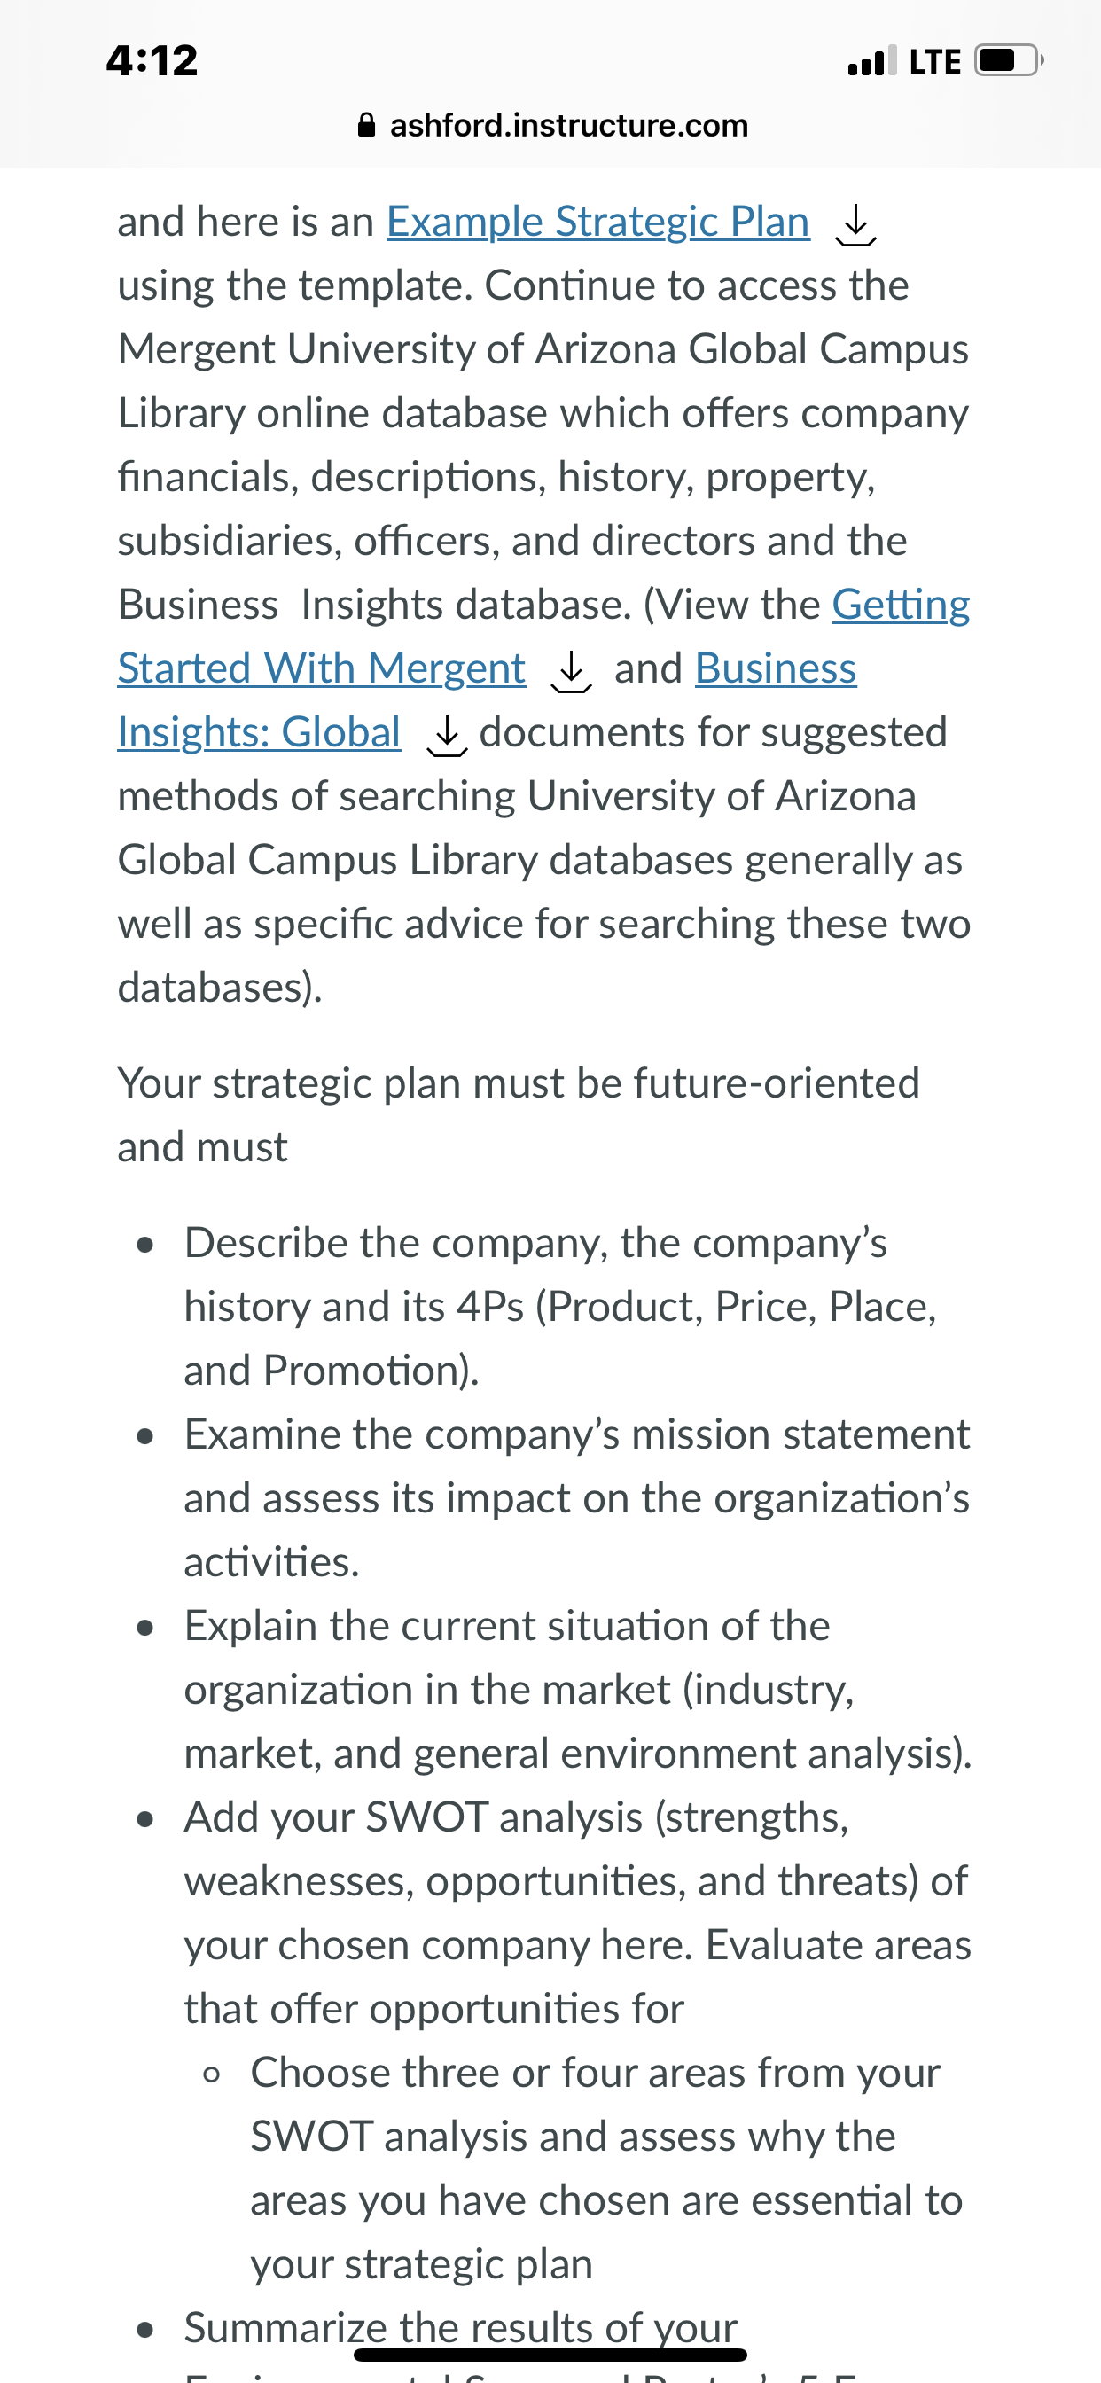The width and height of the screenshot is (1101, 2383).
Task: Tap the 'Describe the company' bullet item
Action: point(560,1306)
